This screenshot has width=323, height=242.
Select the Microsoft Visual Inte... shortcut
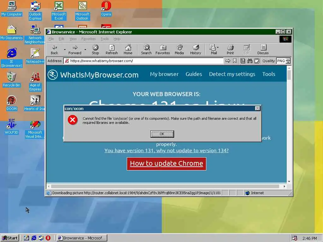(35, 129)
